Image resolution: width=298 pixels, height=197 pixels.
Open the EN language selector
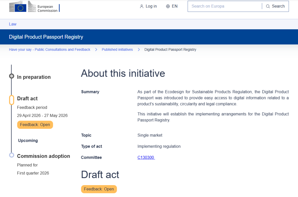click(172, 6)
